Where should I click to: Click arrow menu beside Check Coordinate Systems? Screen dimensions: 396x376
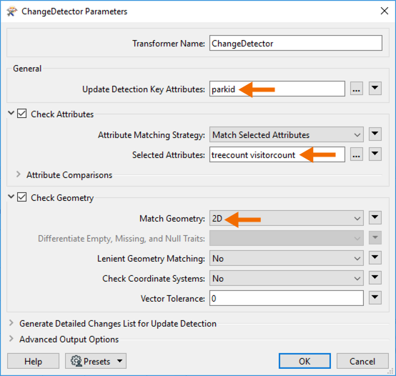(x=375, y=278)
